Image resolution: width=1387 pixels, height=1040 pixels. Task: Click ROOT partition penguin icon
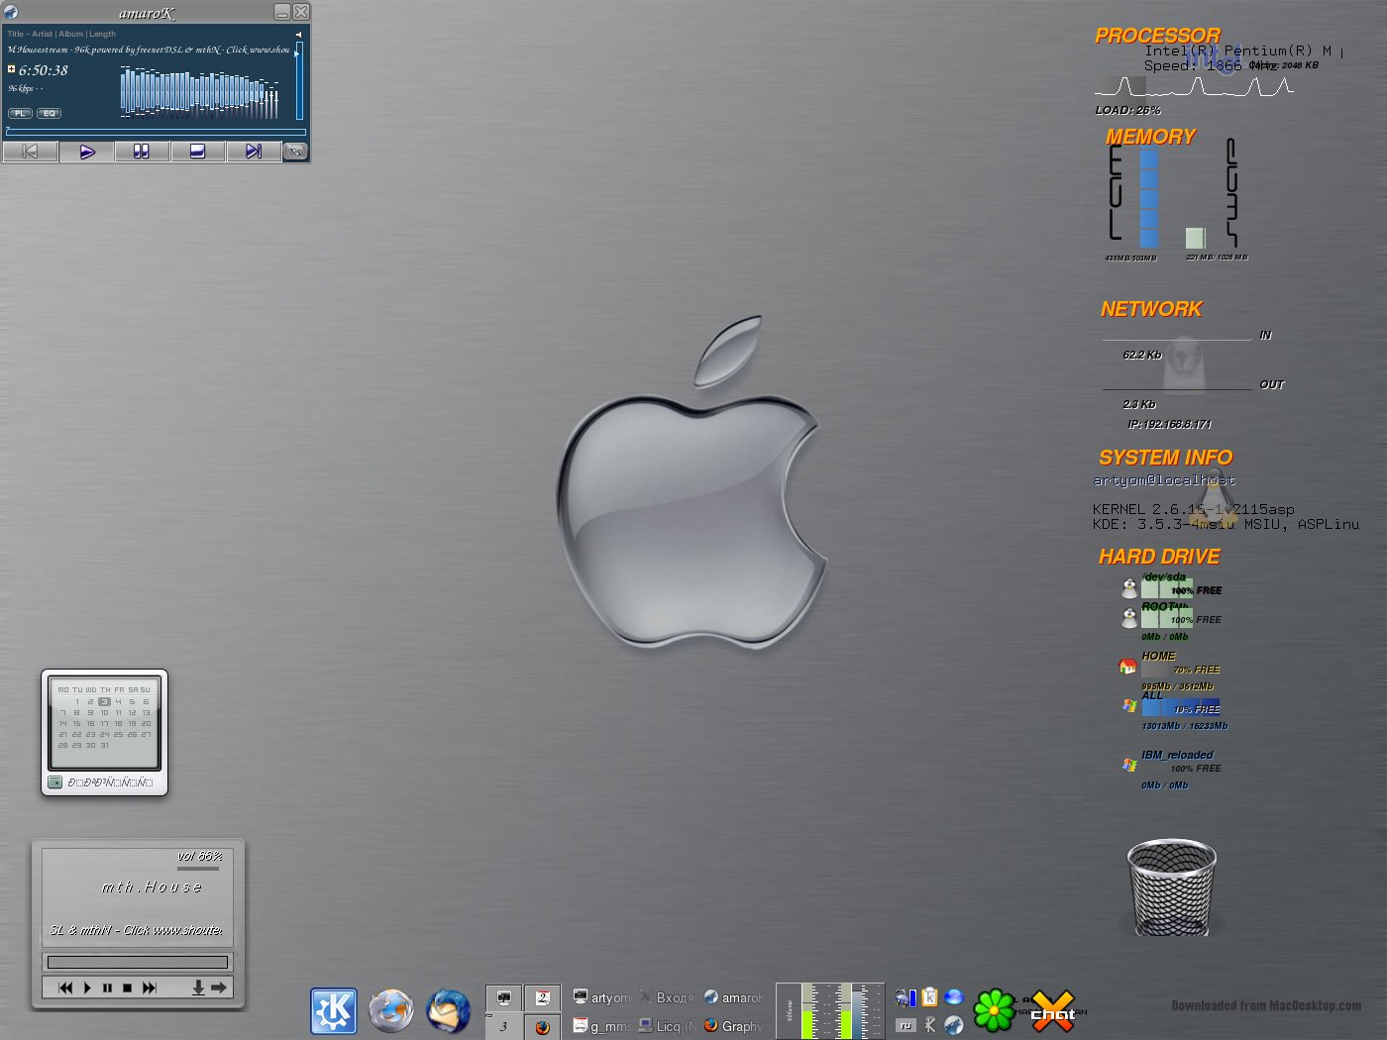(1128, 618)
